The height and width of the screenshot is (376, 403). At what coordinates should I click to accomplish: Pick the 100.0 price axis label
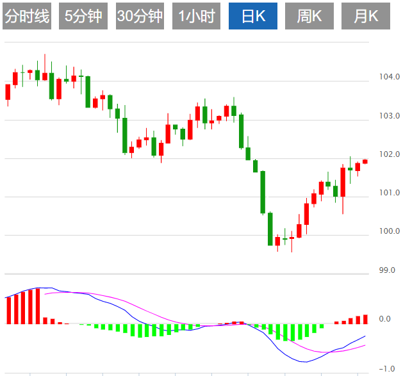tap(389, 231)
